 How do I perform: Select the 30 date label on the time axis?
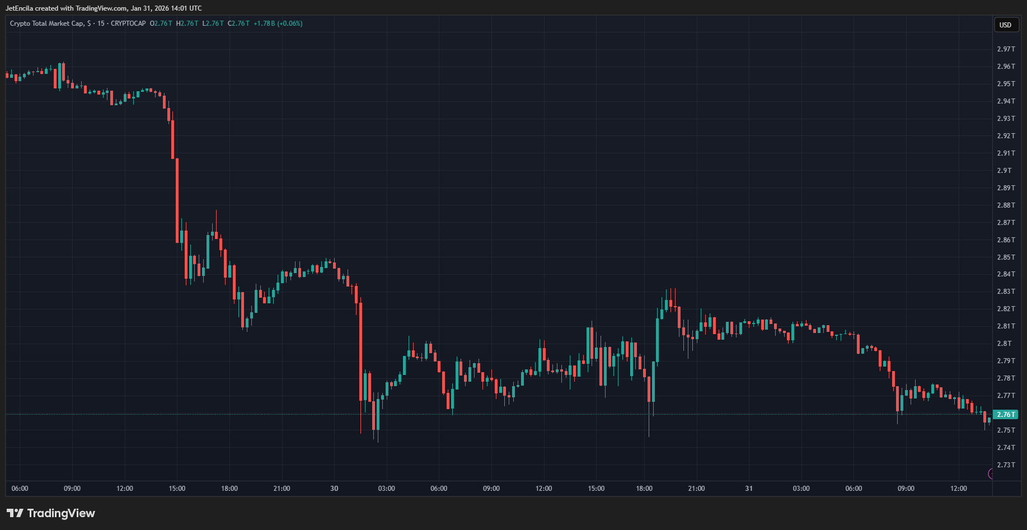tap(334, 488)
